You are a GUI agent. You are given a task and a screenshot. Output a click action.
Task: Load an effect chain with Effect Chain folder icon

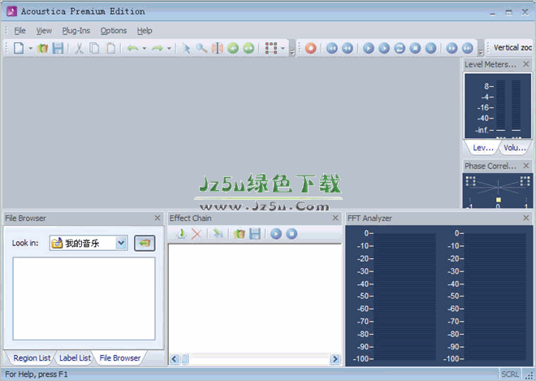[240, 234]
